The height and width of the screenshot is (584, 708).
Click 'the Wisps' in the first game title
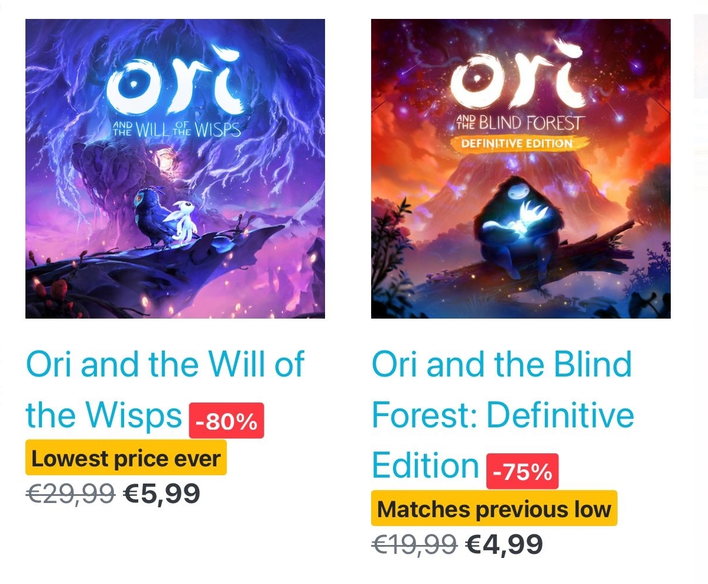pos(104,414)
